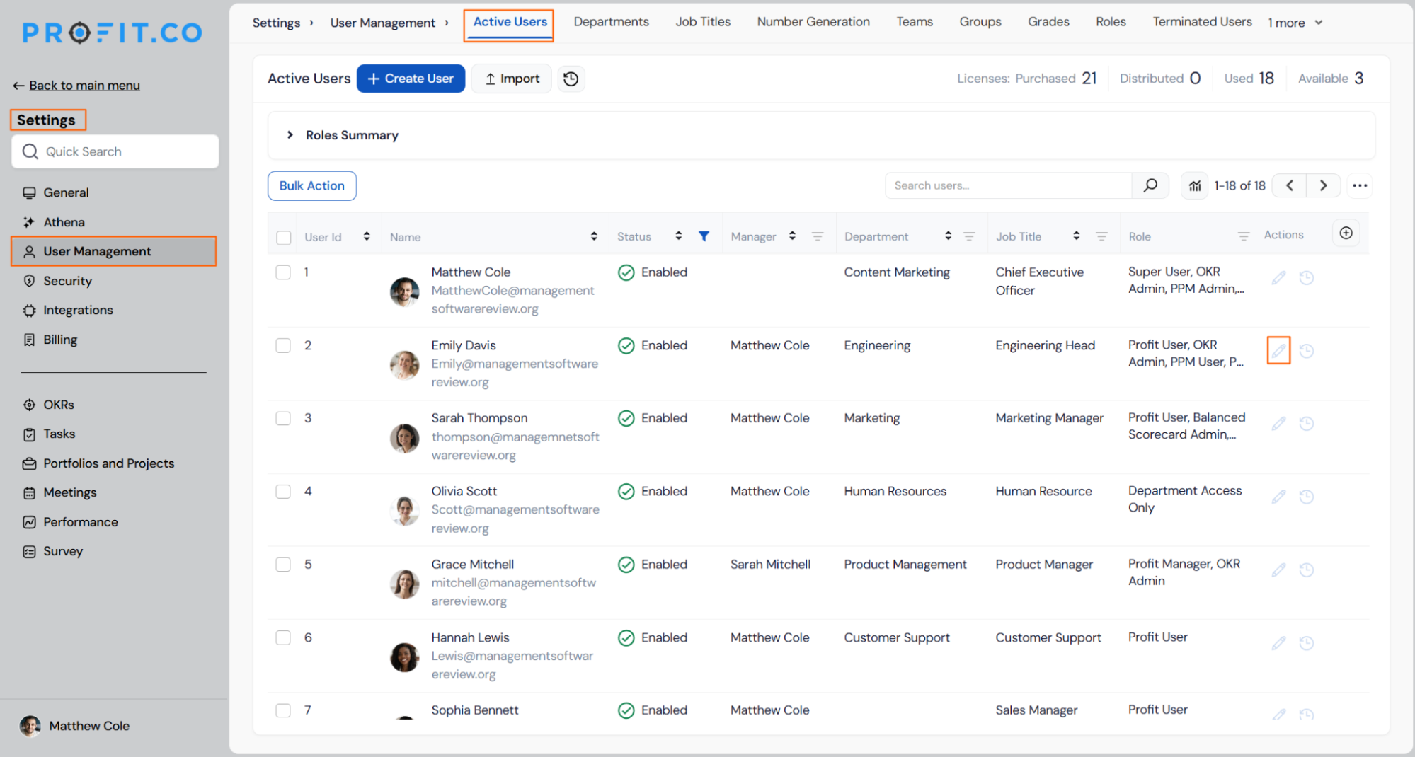Switch to the Job Titles tab

[x=703, y=22]
